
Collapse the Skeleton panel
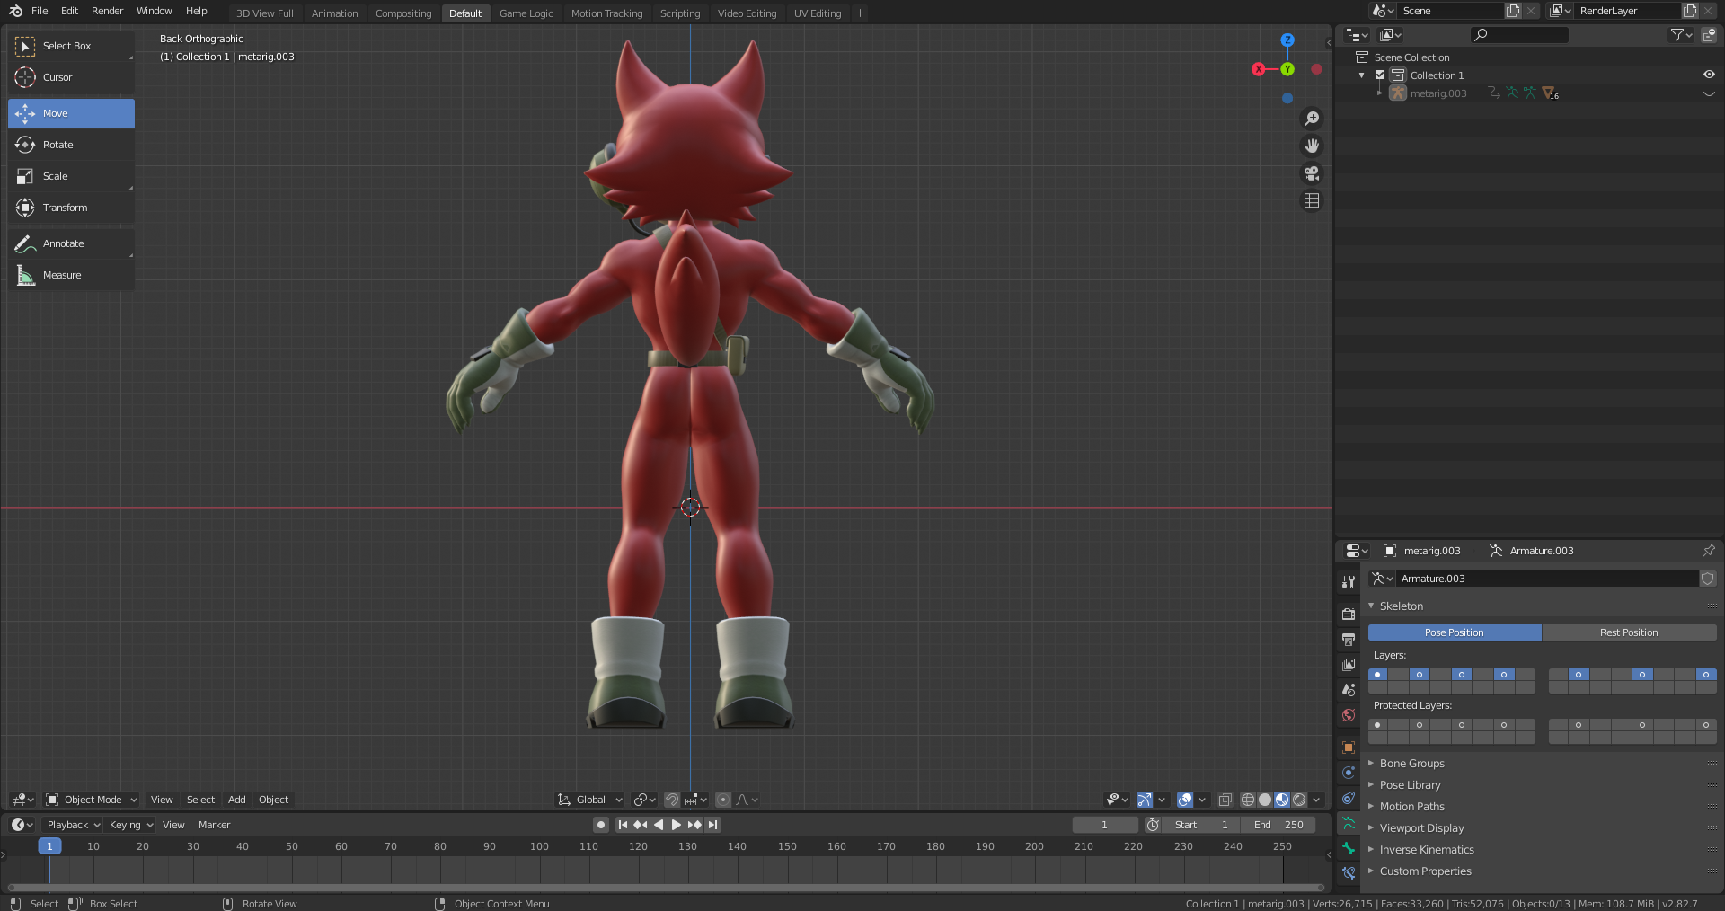click(x=1401, y=606)
